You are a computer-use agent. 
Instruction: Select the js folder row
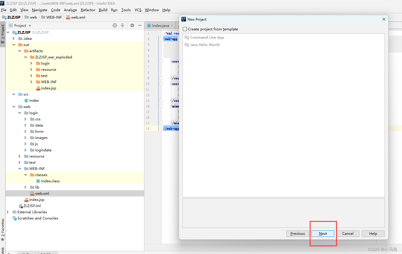75,144
